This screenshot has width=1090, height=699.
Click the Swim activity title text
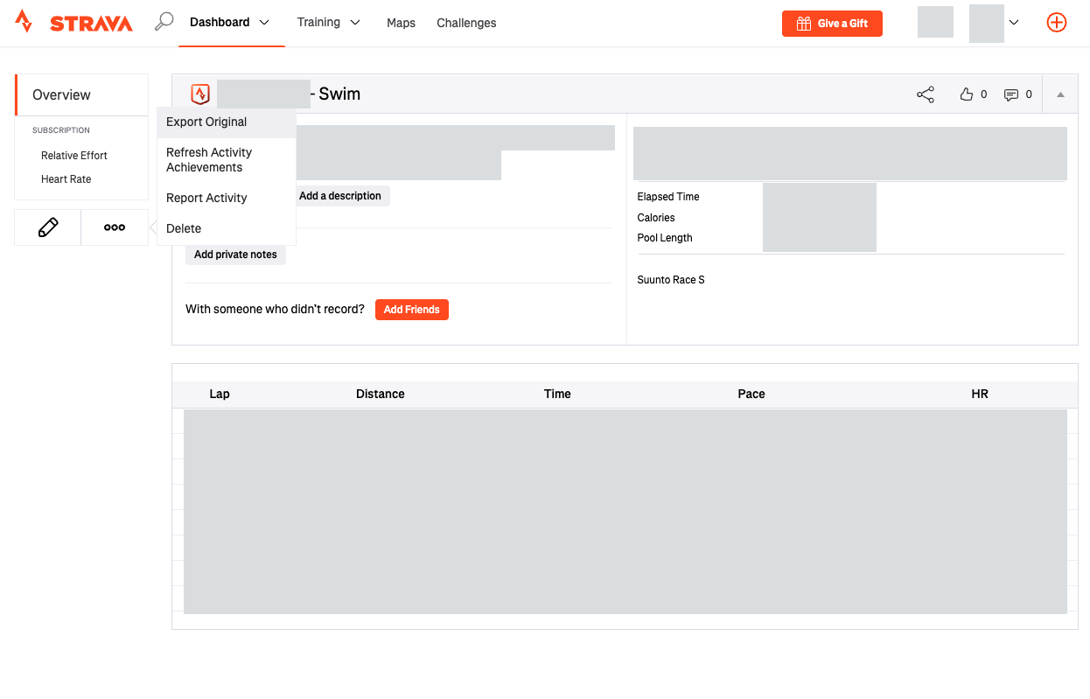[339, 94]
